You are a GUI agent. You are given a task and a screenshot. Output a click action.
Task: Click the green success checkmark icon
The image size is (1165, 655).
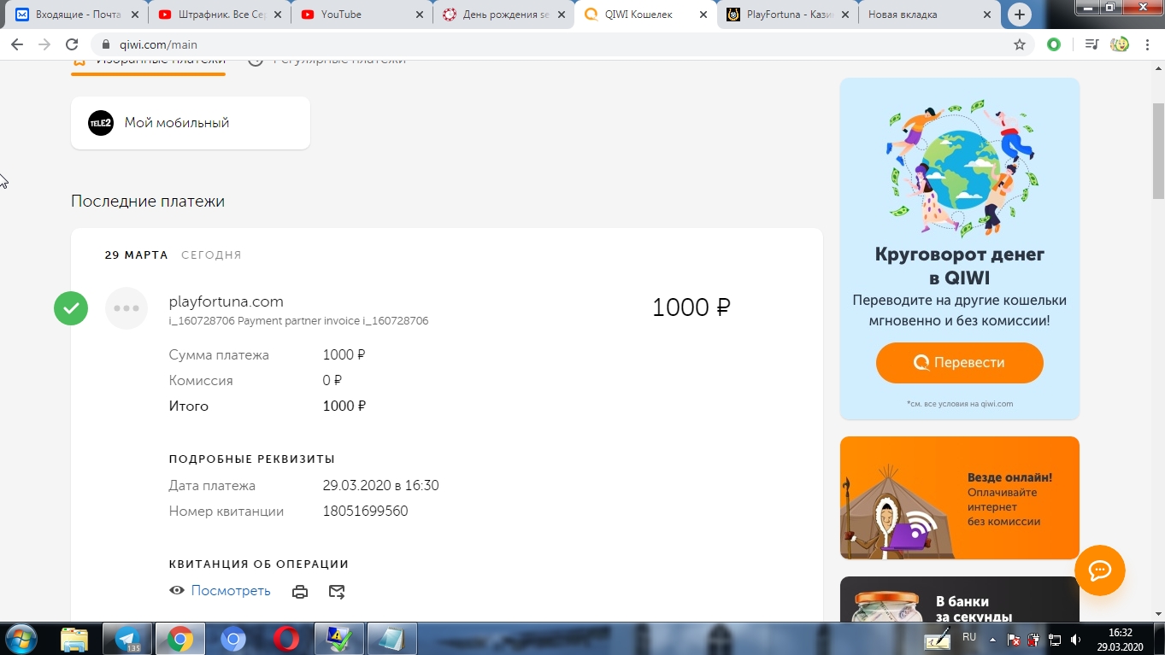(x=71, y=308)
